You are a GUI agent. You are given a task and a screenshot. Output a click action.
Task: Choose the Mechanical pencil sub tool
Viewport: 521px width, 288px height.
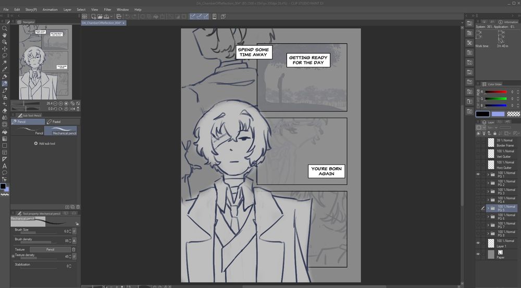coord(60,131)
